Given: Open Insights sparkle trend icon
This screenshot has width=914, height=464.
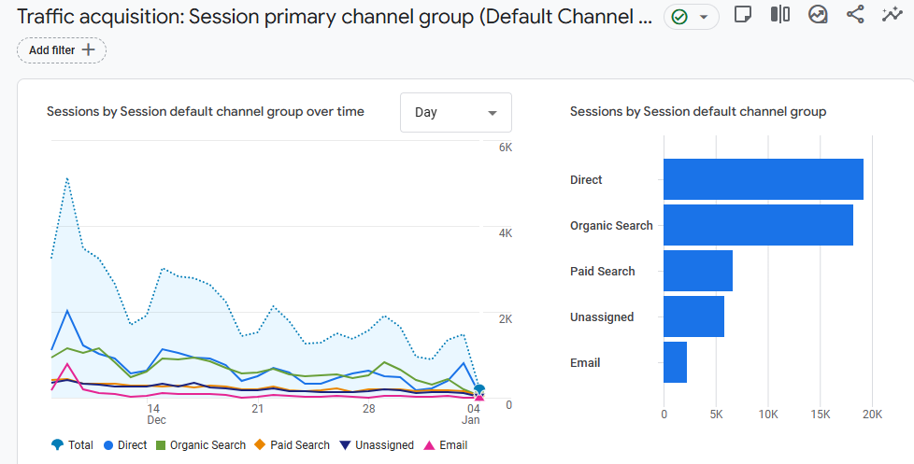Looking at the screenshot, I should click(893, 15).
